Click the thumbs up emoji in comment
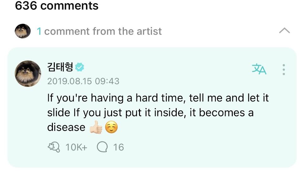Viewport: 304px width, 171px height. [96, 127]
